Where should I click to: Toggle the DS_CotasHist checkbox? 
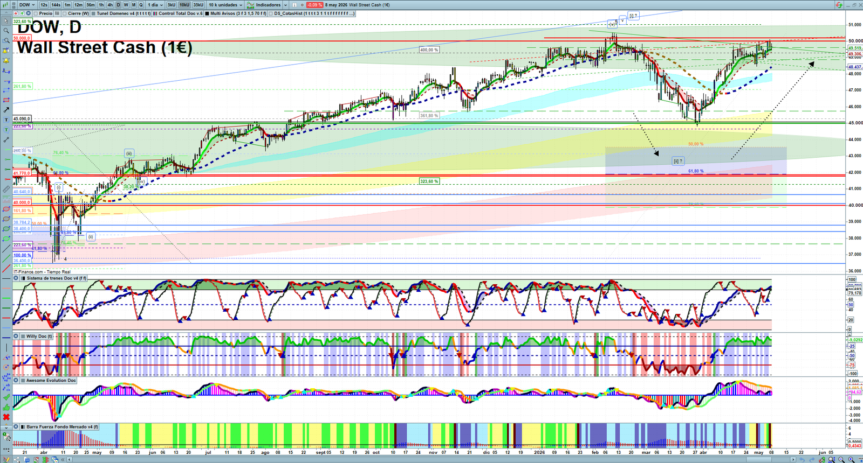coord(271,13)
